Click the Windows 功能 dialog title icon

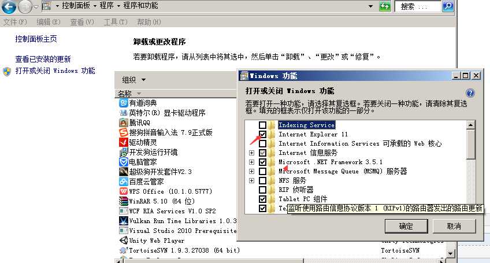pos(244,76)
